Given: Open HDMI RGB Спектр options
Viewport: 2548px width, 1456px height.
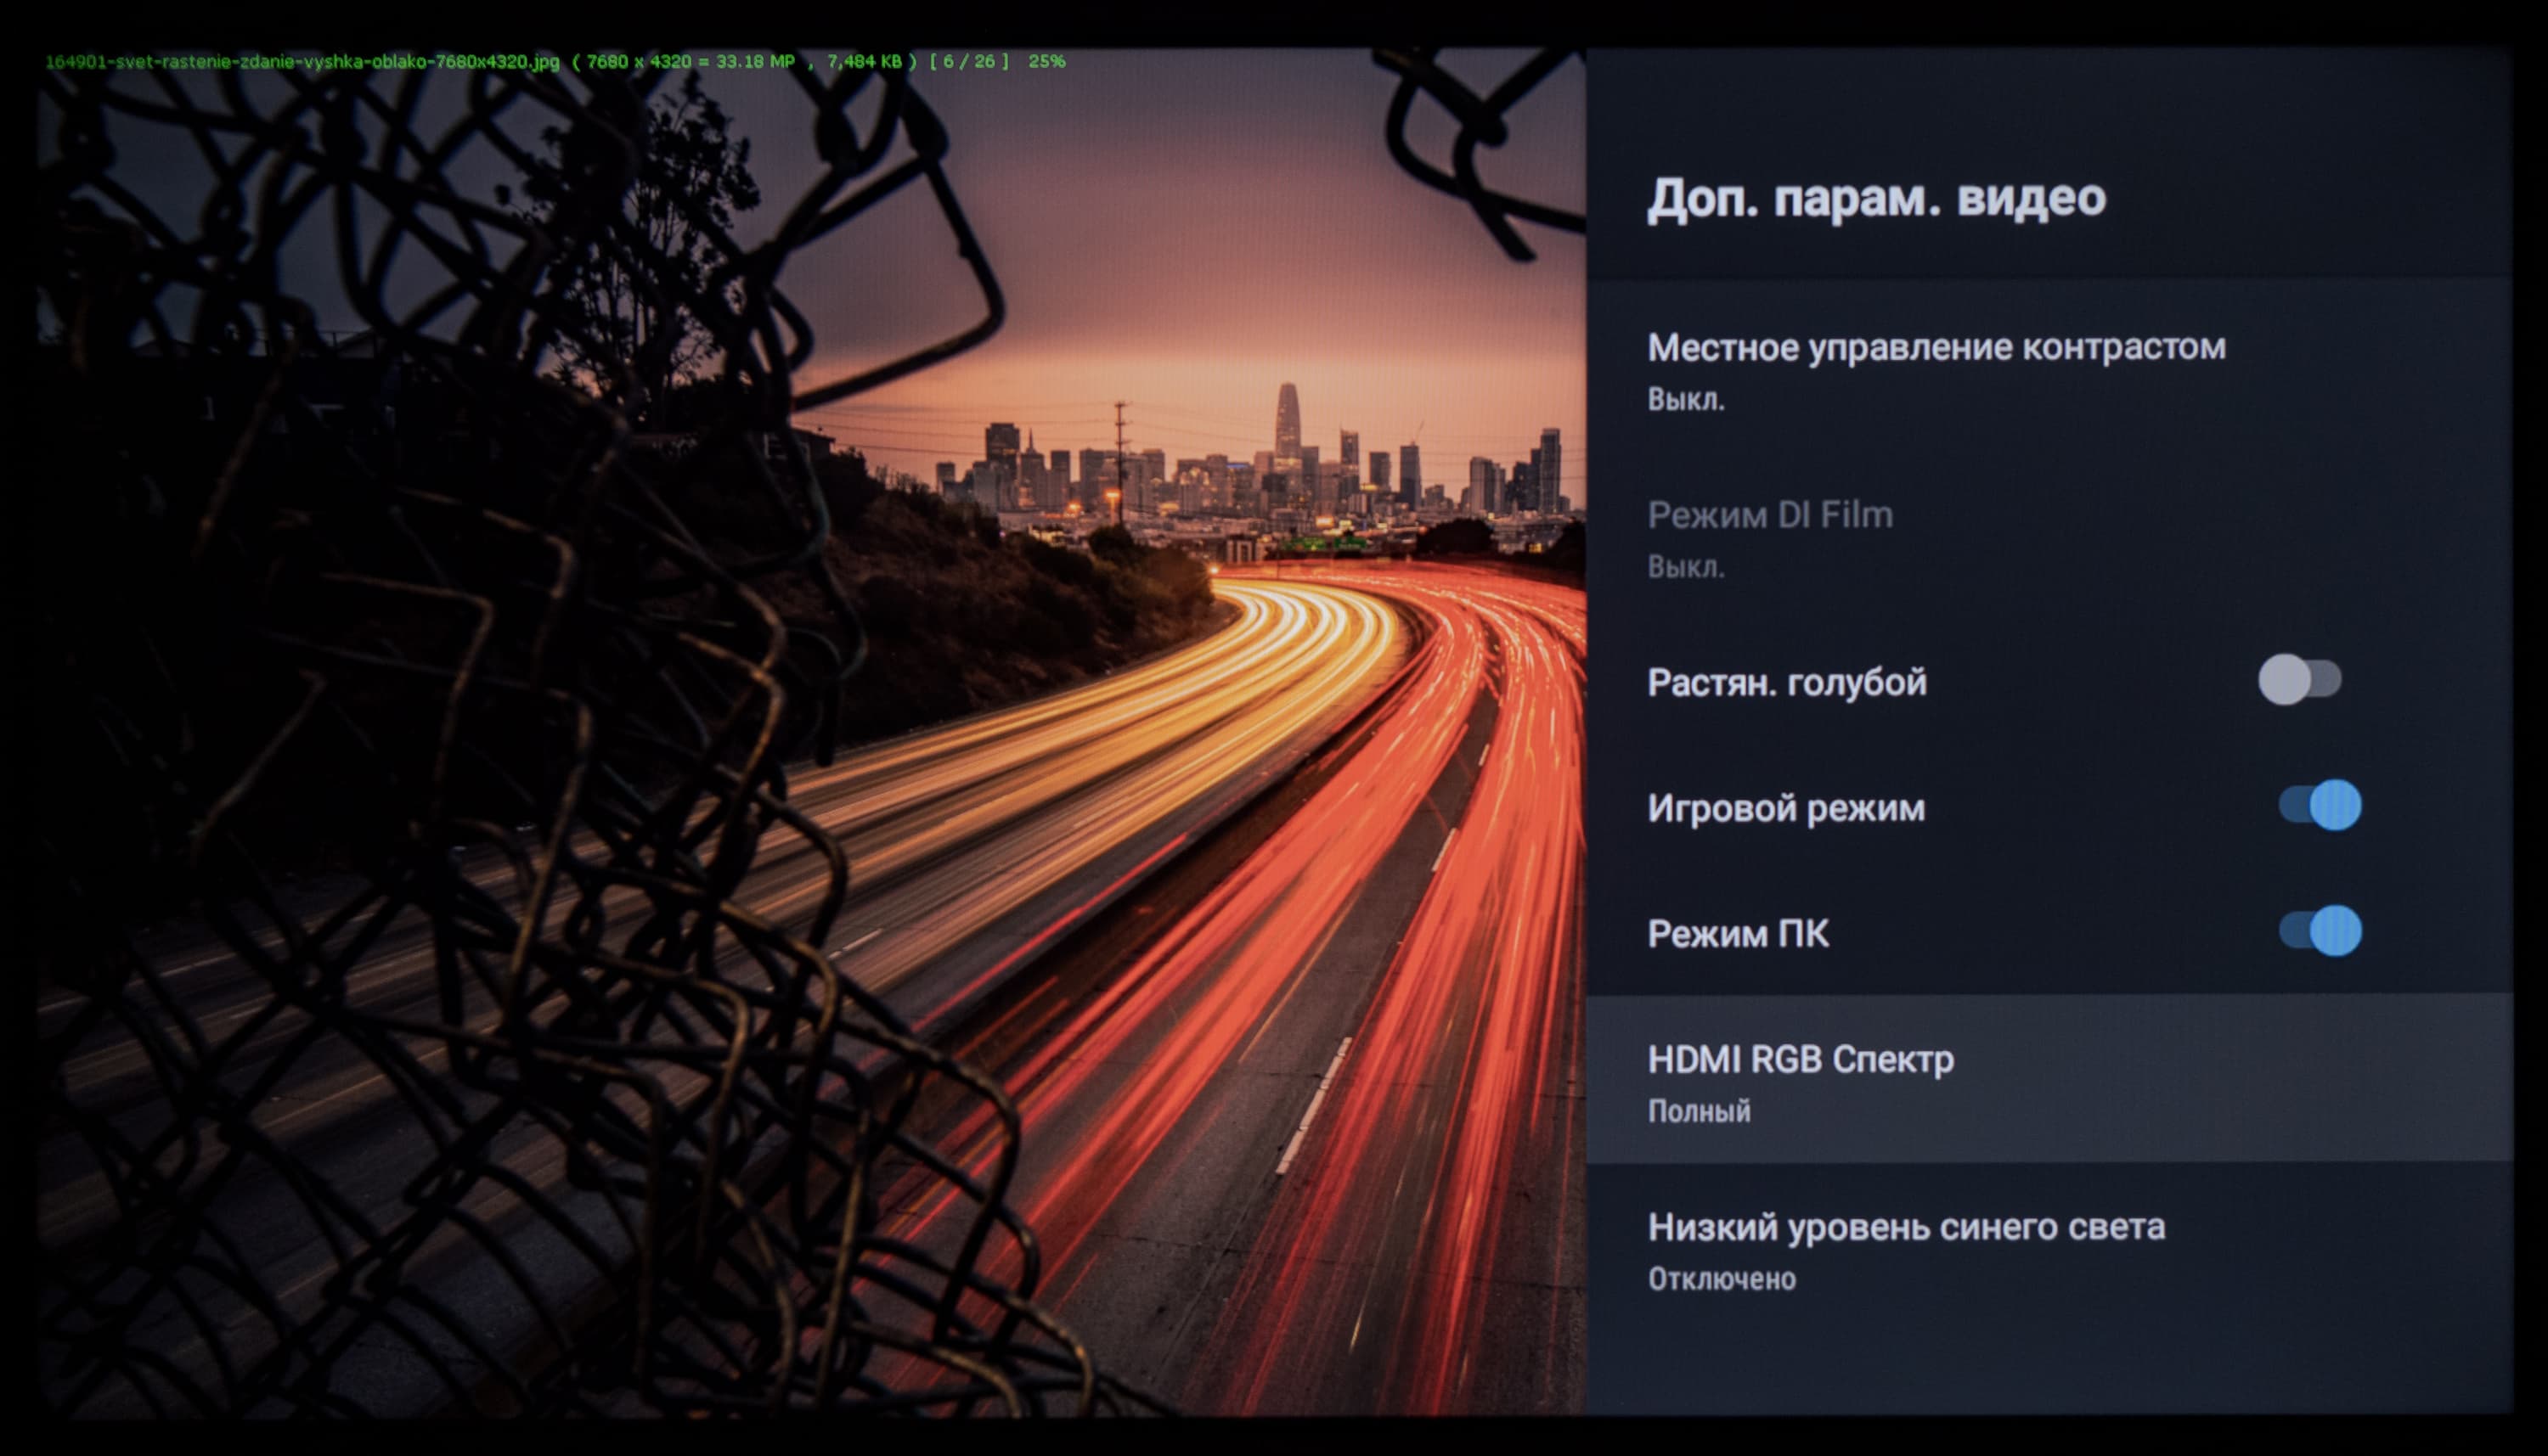Looking at the screenshot, I should (1800, 1060).
